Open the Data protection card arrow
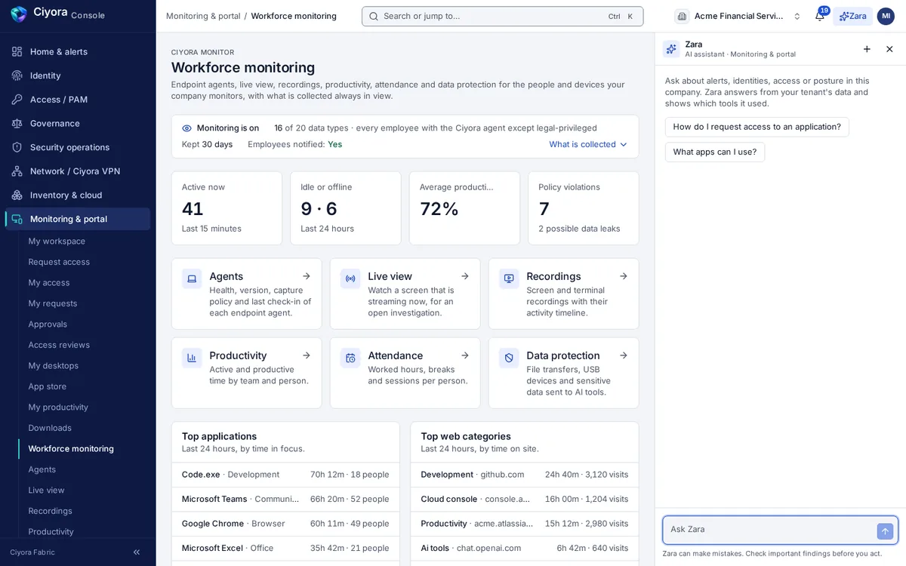The width and height of the screenshot is (906, 566). 623,355
